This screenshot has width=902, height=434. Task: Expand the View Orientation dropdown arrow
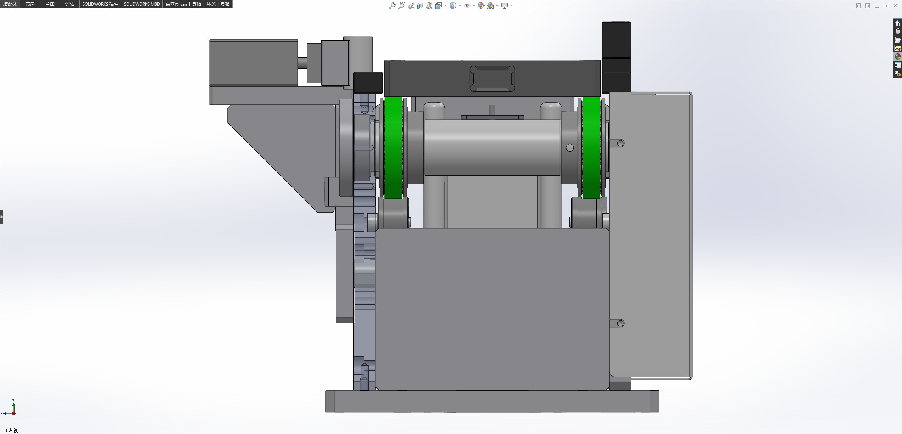click(446, 6)
